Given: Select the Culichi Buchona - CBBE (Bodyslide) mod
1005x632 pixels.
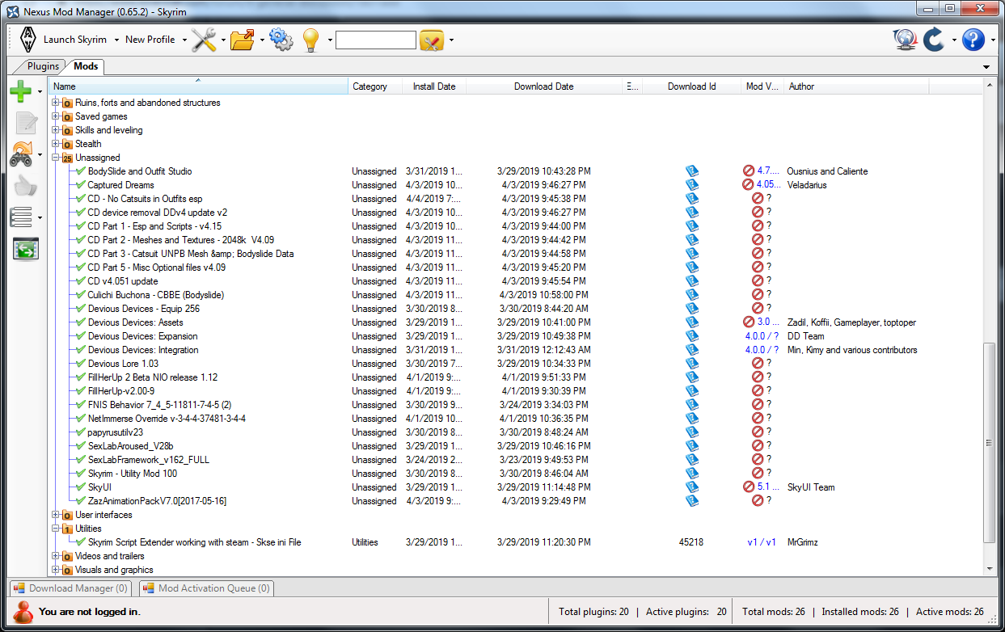Looking at the screenshot, I should click(156, 295).
